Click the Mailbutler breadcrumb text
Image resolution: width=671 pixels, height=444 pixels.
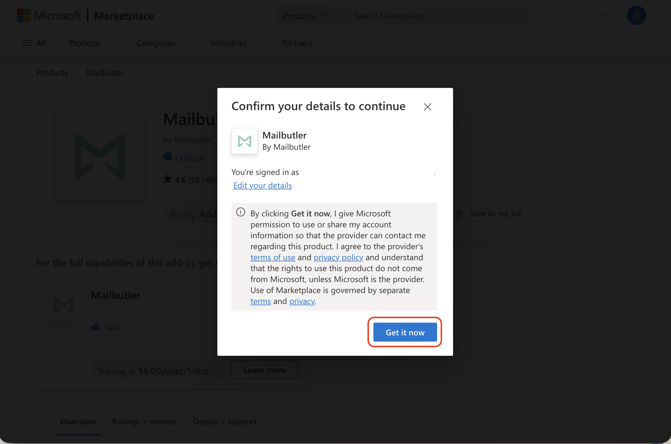pos(105,73)
